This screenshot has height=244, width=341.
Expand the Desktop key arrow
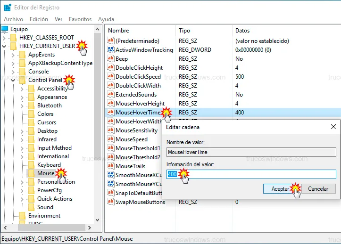[22, 131]
